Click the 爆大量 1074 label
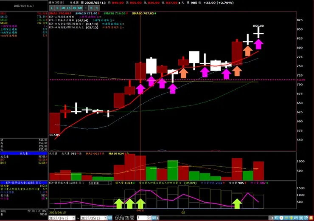The image size is (314, 221). pos(125,183)
